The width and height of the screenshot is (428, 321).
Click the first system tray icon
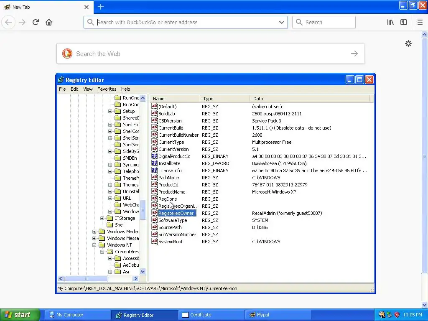coord(382,315)
